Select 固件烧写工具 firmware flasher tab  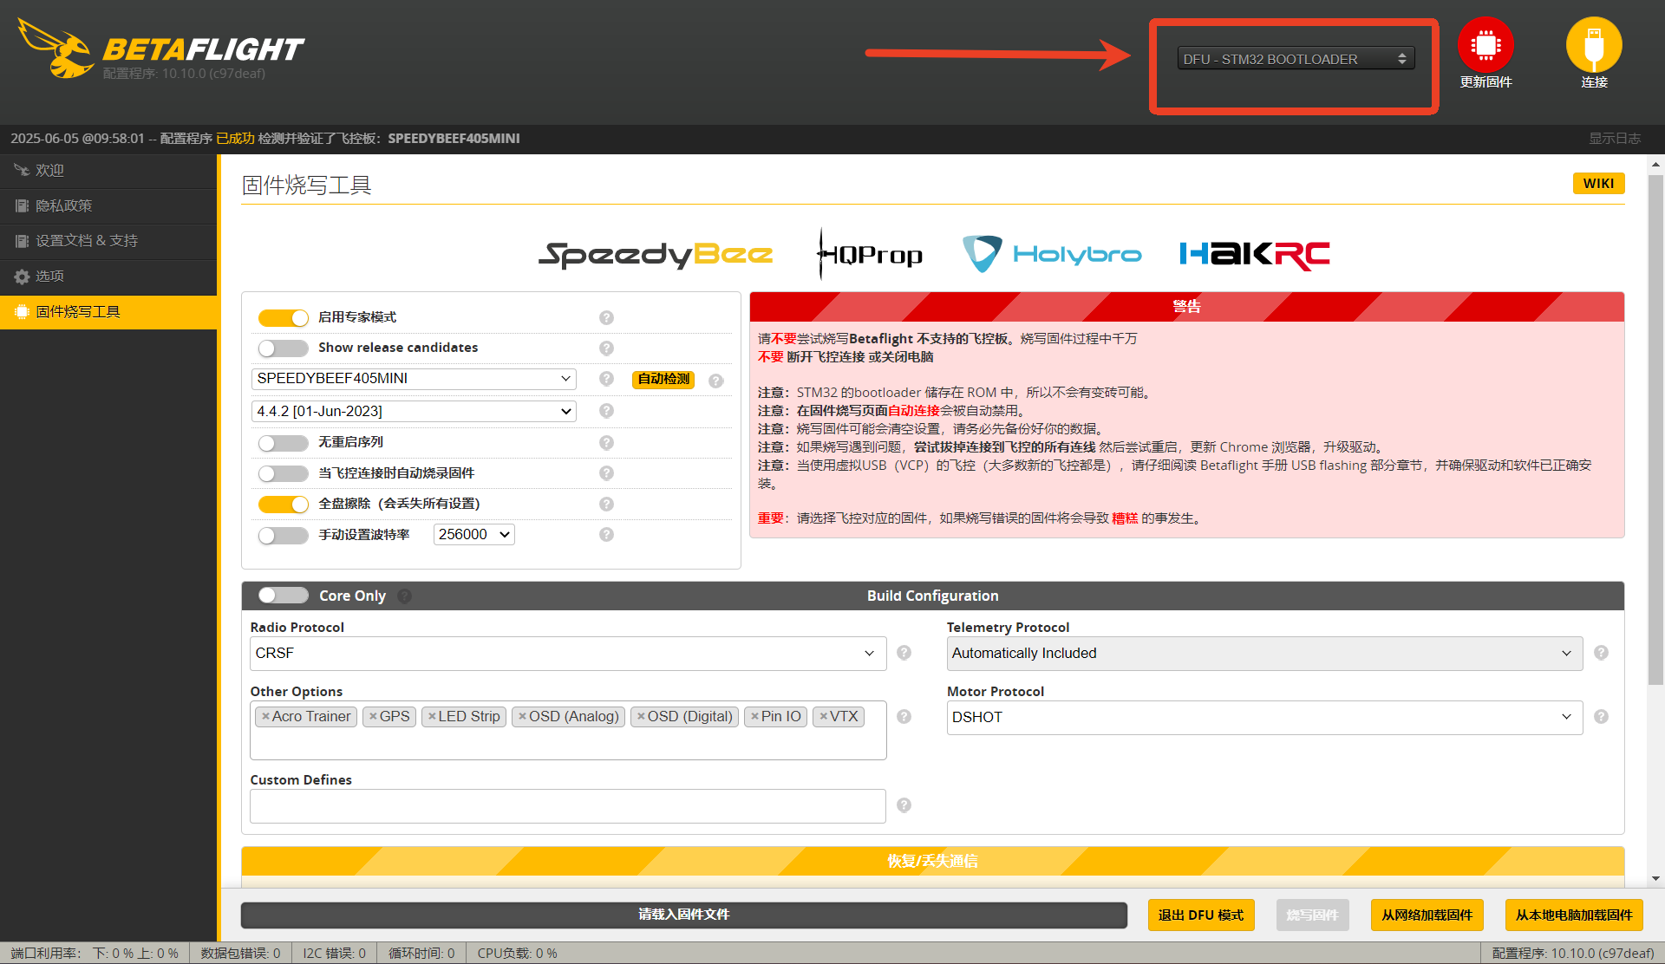[108, 312]
